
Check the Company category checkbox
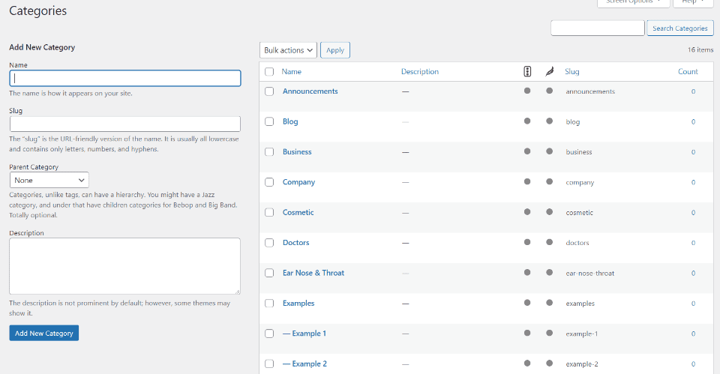tap(269, 182)
